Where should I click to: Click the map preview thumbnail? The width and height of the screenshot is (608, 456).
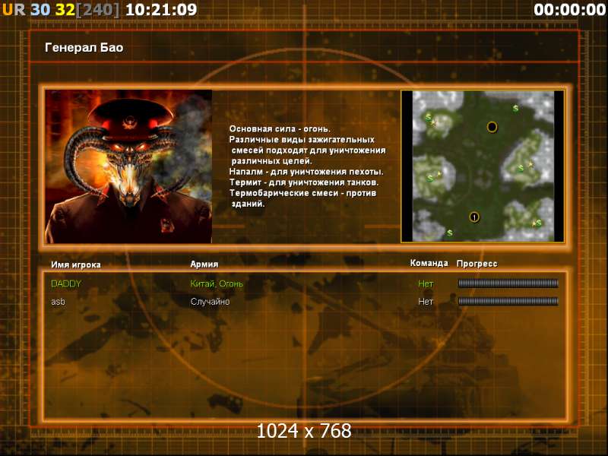[x=483, y=166]
